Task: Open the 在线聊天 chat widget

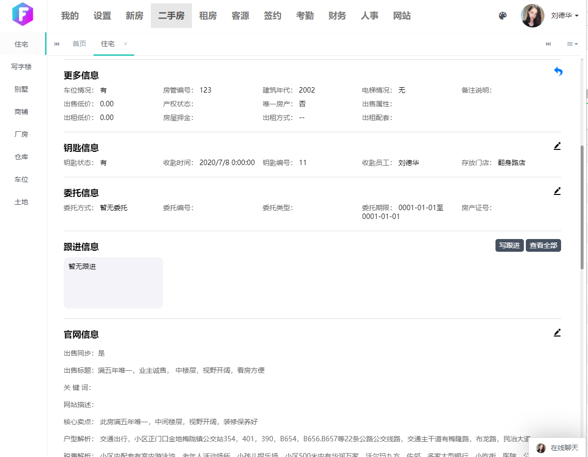Action: pos(558,448)
